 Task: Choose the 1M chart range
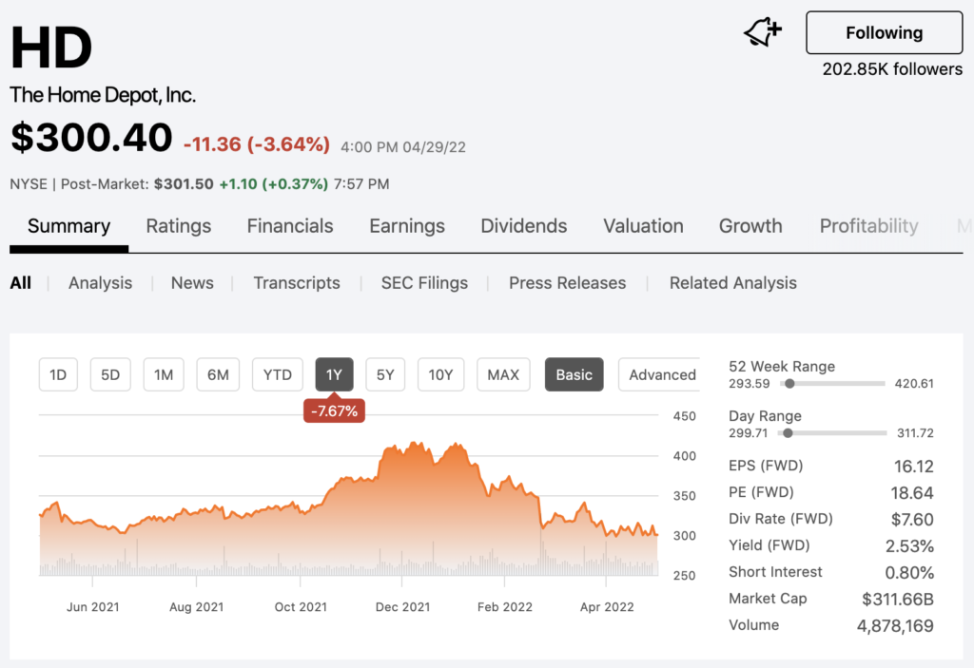coord(164,374)
